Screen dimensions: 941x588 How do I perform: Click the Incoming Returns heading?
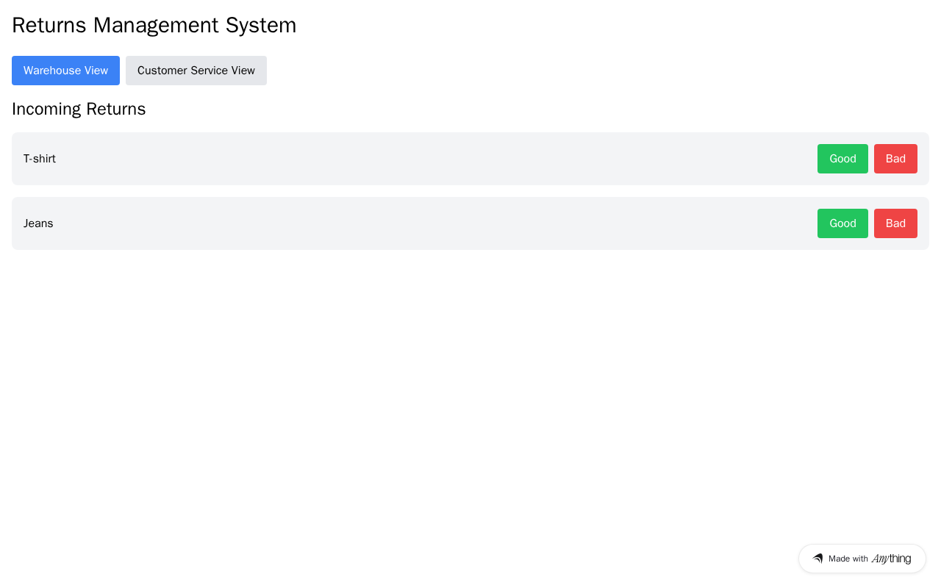[x=79, y=109]
